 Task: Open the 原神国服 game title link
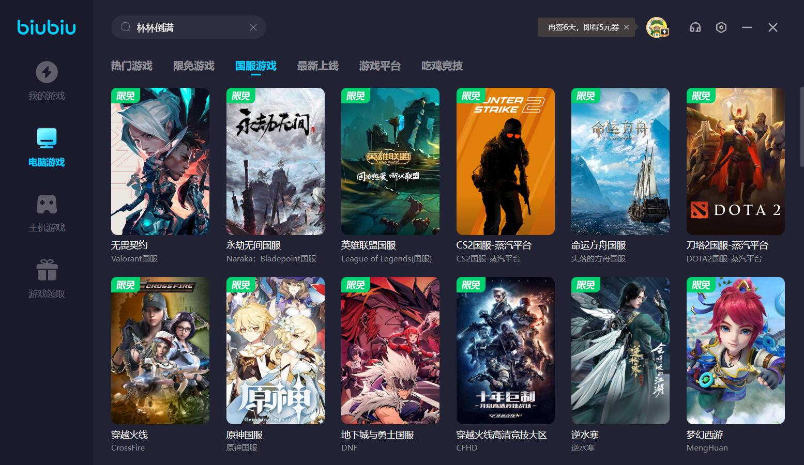(x=245, y=435)
